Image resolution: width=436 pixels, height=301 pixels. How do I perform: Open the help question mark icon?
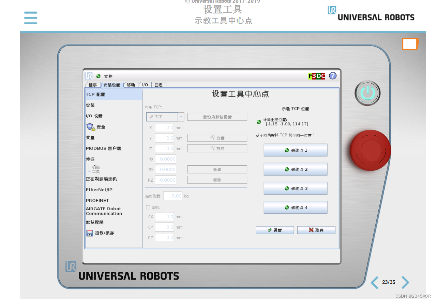333,76
